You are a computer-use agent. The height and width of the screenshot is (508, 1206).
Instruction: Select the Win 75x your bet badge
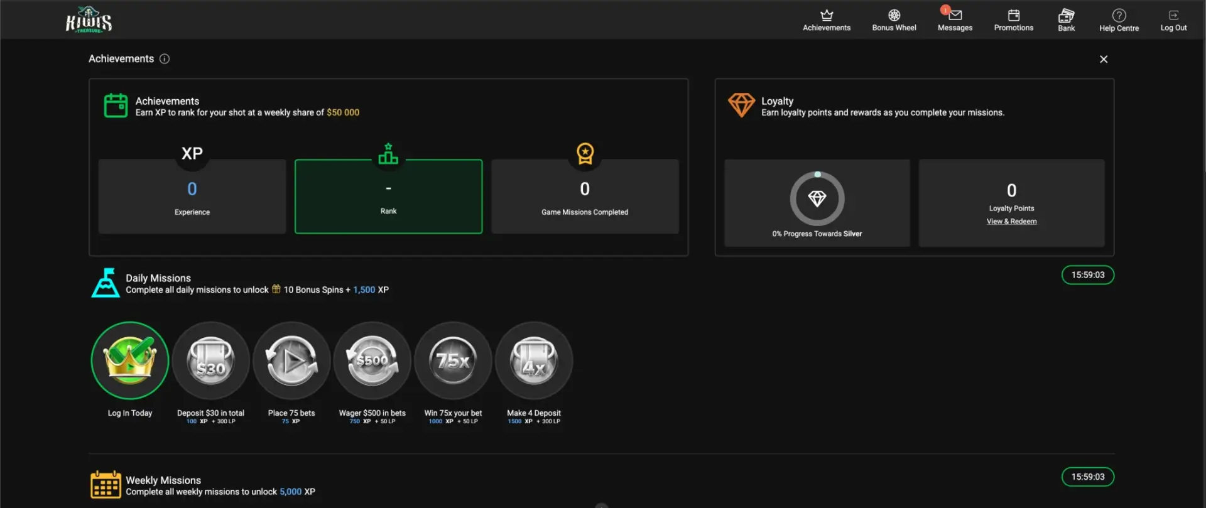point(453,360)
